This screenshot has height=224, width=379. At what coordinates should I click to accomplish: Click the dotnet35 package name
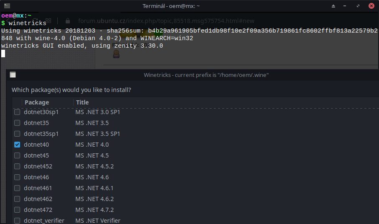[x=36, y=123]
